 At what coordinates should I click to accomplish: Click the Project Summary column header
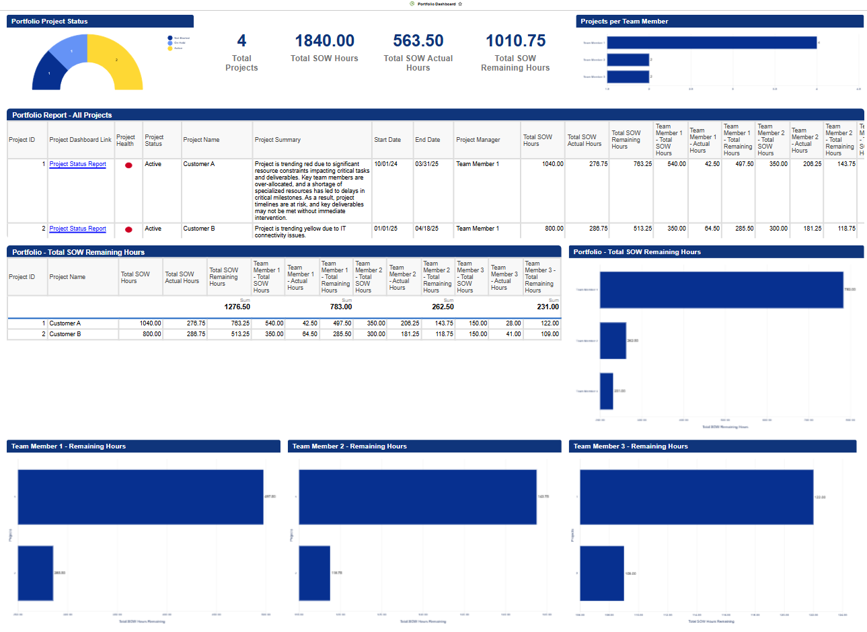[x=278, y=140]
